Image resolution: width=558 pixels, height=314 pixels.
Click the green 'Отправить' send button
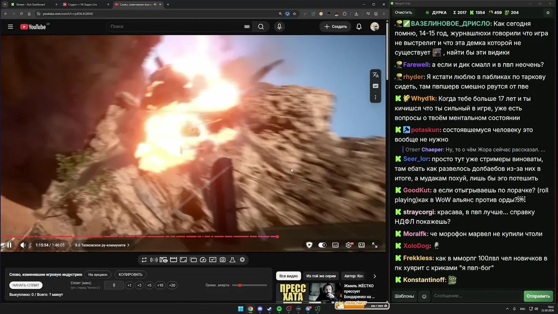click(538, 296)
